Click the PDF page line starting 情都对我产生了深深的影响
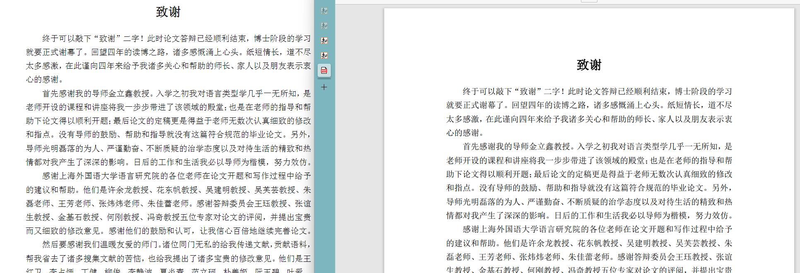The image size is (800, 273). 590,216
